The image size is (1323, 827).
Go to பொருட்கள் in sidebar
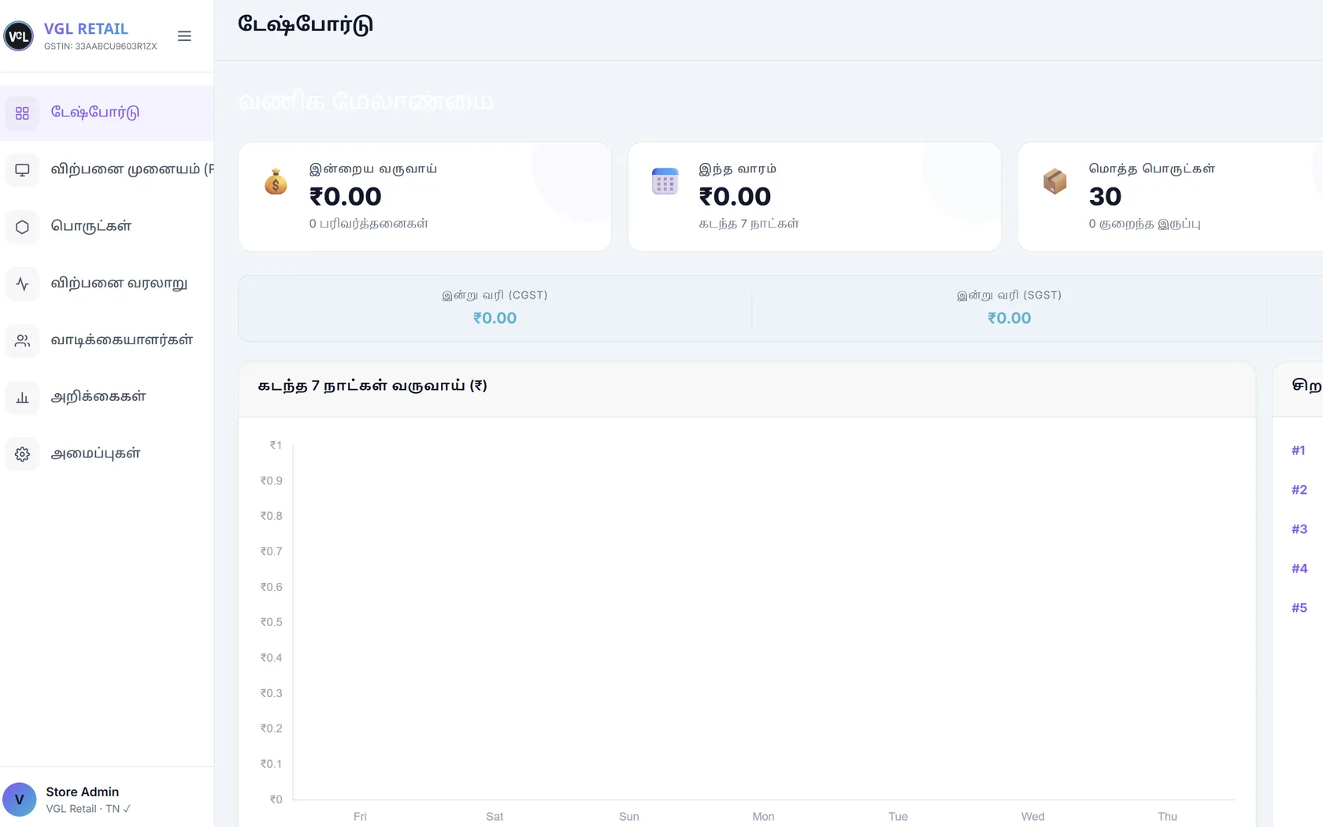pos(107,227)
